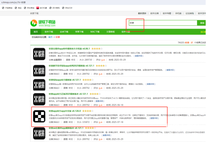Open 软件分类 in top links
Screen dimensions: 206x142
point(155,13)
